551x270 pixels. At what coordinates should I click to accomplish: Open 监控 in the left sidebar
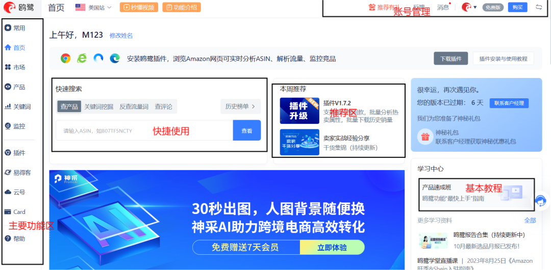(15, 126)
